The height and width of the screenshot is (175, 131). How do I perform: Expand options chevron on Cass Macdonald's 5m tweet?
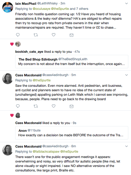tap(127, 75)
